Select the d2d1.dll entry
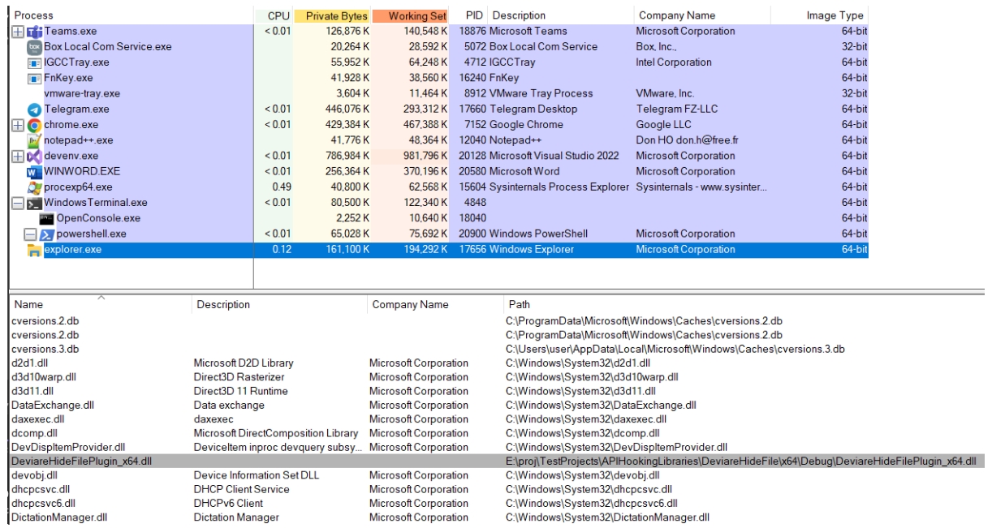Viewport: 1005px width, 528px height. [31, 363]
